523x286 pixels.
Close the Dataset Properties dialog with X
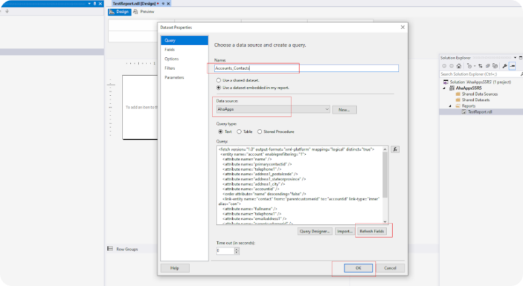402,27
